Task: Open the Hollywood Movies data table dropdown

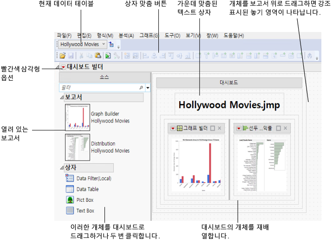Action: [x=82, y=45]
